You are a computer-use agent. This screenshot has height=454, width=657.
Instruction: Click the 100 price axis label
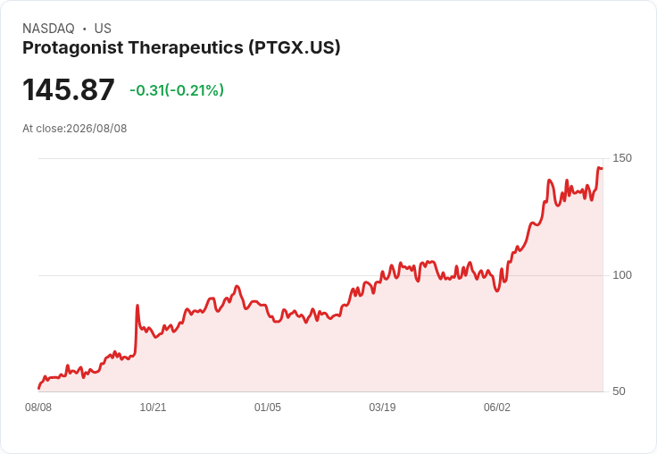[622, 275]
